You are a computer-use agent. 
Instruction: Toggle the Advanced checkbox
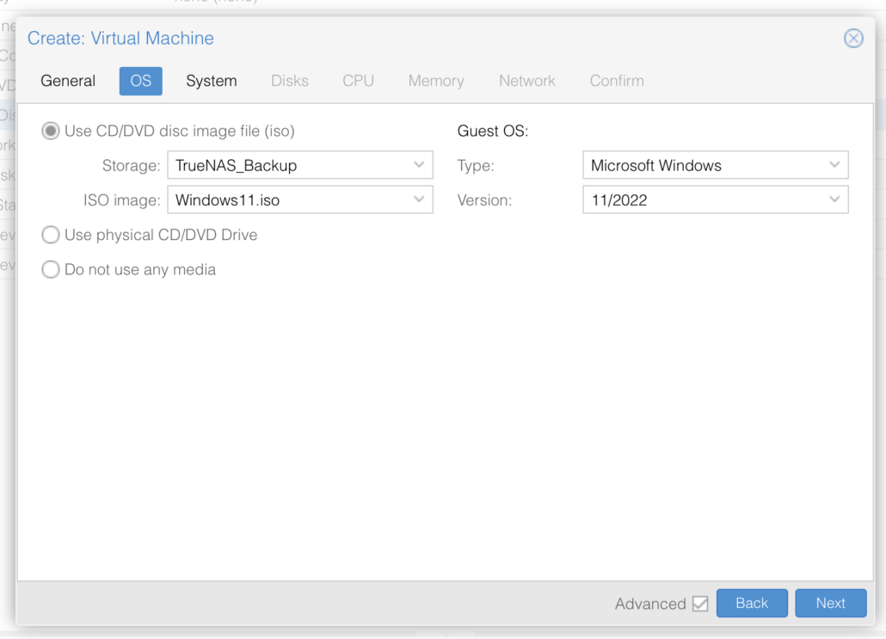pyautogui.click(x=700, y=604)
